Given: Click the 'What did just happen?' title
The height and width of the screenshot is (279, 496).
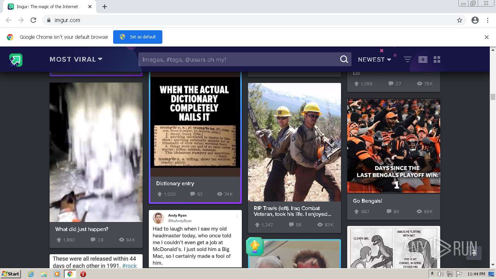Looking at the screenshot, I should point(82,229).
